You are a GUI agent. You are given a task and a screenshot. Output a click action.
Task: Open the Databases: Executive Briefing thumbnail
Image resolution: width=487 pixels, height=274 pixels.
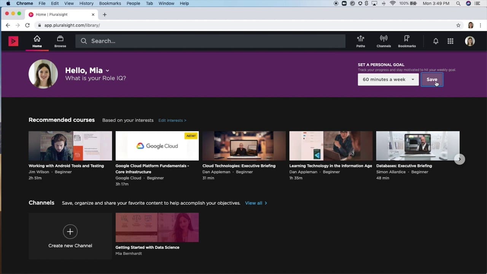tap(418, 146)
